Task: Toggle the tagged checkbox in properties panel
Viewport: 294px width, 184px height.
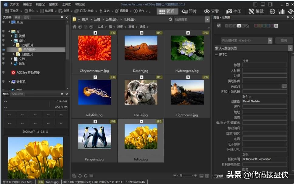Action: coord(219,26)
